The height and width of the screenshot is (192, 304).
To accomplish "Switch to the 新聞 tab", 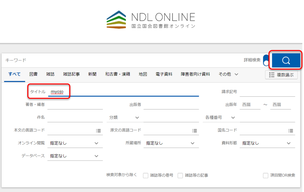I will [92, 74].
